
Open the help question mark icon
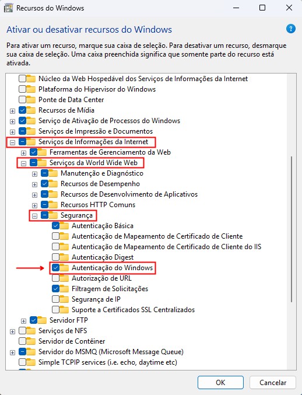click(291, 29)
